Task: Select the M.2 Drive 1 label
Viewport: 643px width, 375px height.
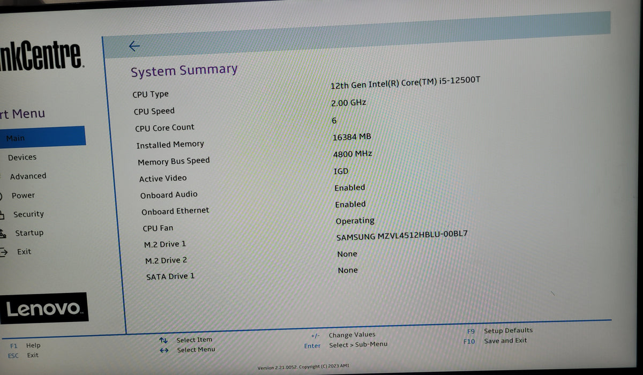Action: click(x=165, y=244)
